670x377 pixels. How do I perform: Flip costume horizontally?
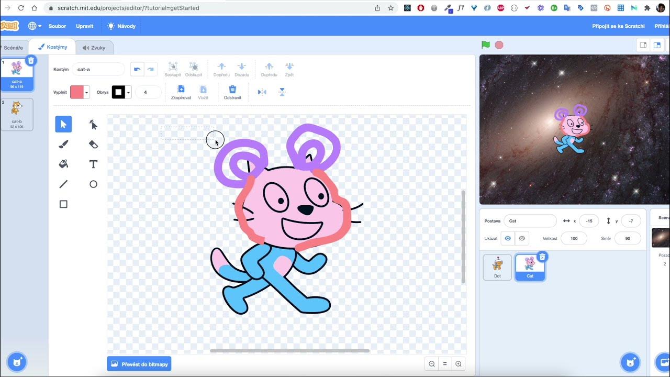262,92
